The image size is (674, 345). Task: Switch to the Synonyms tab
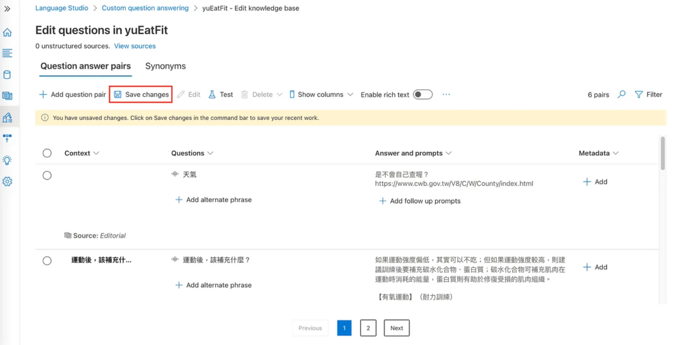tap(165, 66)
